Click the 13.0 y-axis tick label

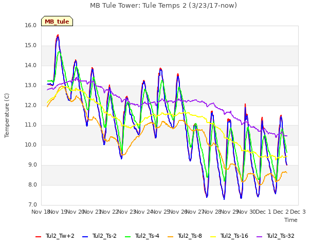pyautogui.click(x=31, y=86)
